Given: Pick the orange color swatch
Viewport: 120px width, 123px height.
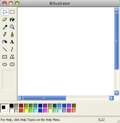Looking at the screenshot, I should coord(74,111).
